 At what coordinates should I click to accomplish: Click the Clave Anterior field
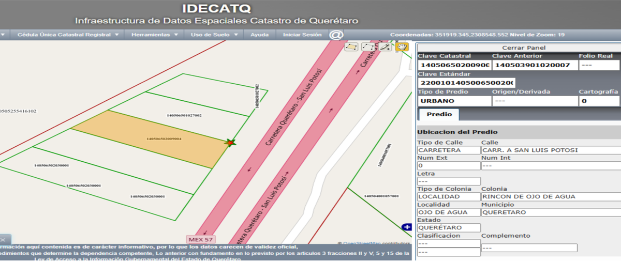(534, 65)
